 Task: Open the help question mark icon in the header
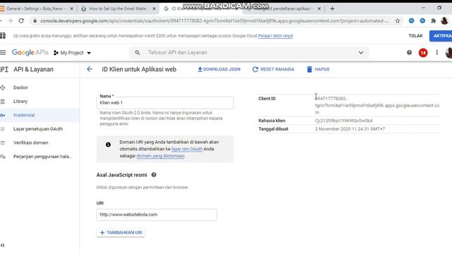click(409, 52)
